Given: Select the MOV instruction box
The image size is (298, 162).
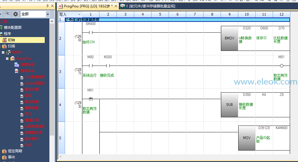Looking at the screenshot, I should point(247,138).
